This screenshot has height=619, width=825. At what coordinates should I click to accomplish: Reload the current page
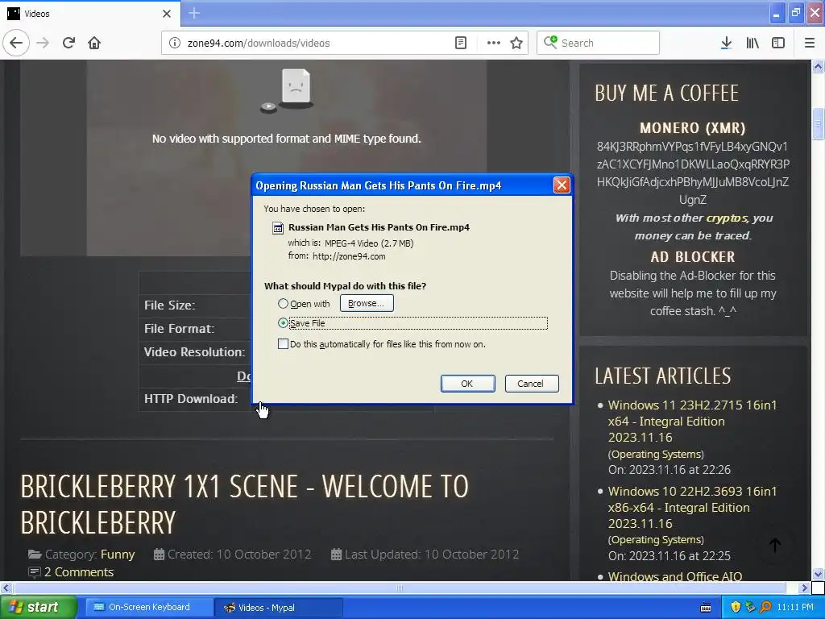pyautogui.click(x=68, y=43)
